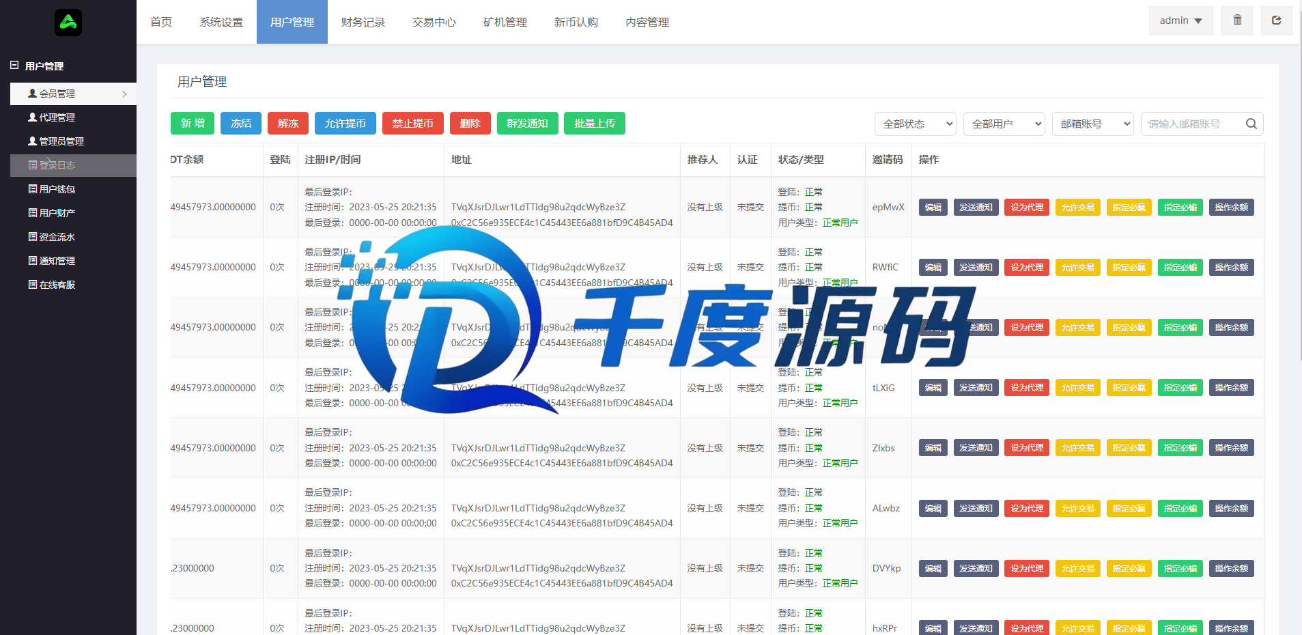
Task: Click the 群发通知 button
Action: pyautogui.click(x=528, y=124)
